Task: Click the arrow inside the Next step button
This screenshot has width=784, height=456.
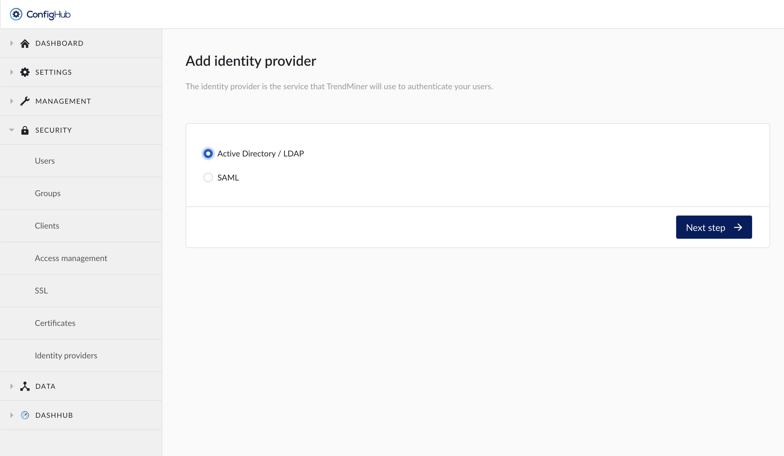Action: tap(738, 227)
